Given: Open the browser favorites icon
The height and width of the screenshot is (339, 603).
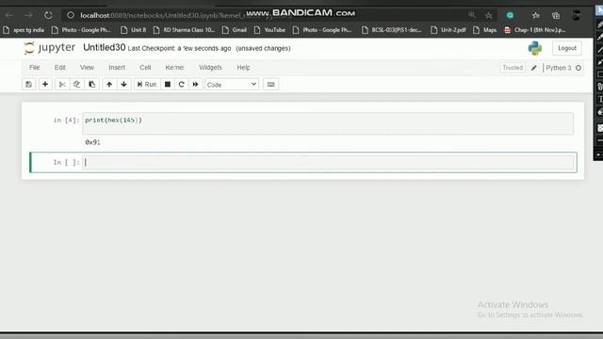Looking at the screenshot, I should (x=536, y=15).
